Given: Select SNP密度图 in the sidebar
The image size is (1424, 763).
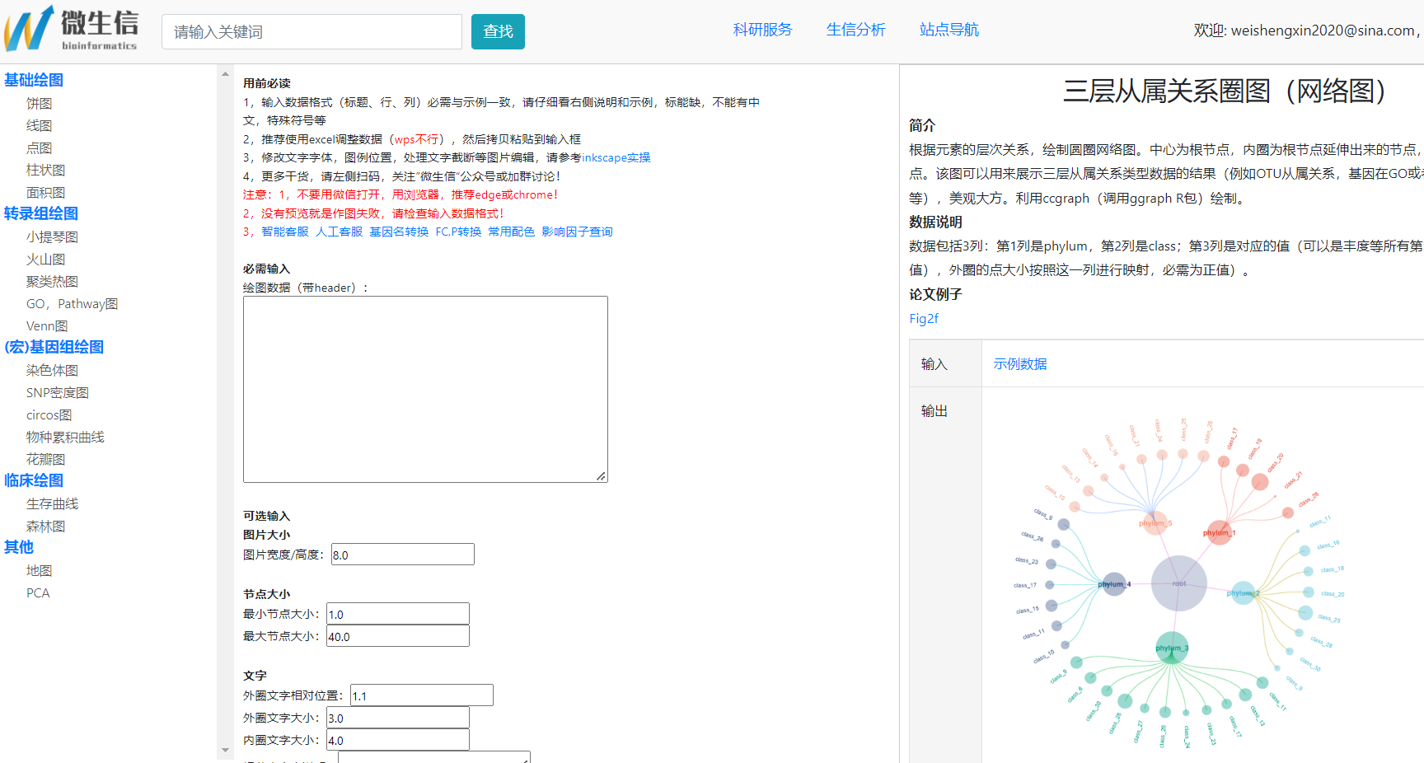Looking at the screenshot, I should (x=57, y=392).
